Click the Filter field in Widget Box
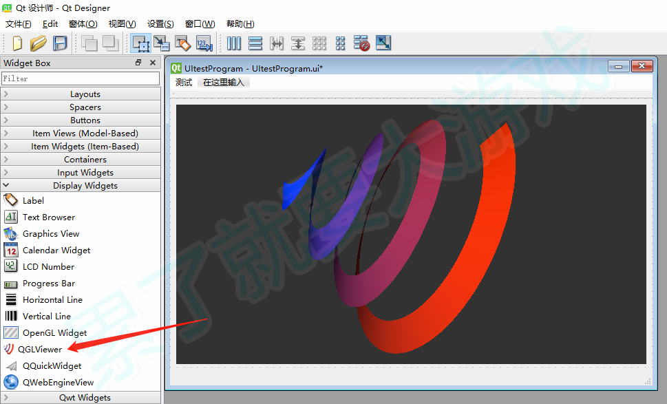The height and width of the screenshot is (404, 667). click(x=81, y=78)
